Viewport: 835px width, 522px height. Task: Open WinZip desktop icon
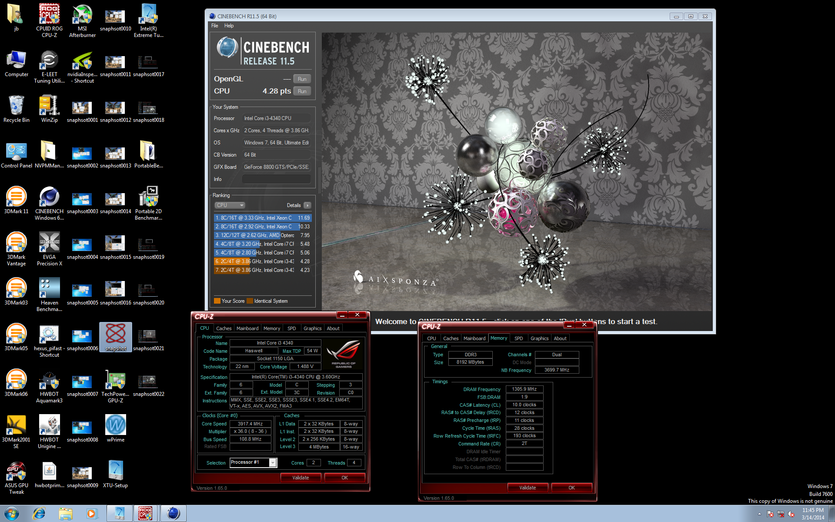tap(49, 109)
